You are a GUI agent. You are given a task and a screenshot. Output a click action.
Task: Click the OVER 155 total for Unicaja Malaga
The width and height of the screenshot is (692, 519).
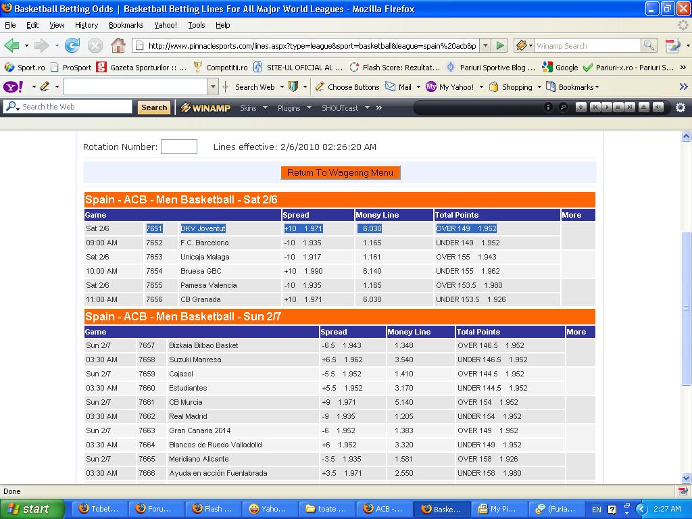click(466, 257)
